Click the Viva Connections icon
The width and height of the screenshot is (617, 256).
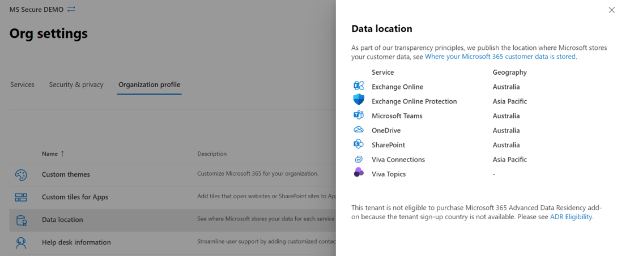tap(359, 159)
